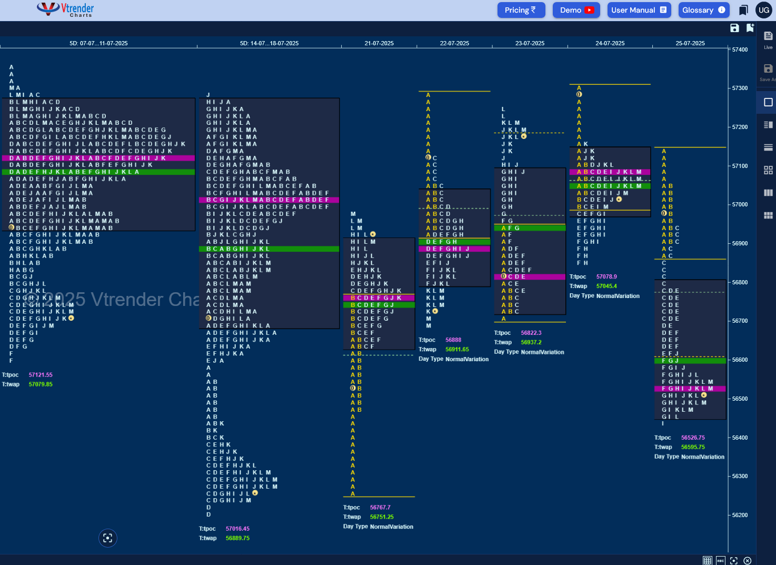Click the save chart floppy icon
This screenshot has height=565, width=776.
734,28
